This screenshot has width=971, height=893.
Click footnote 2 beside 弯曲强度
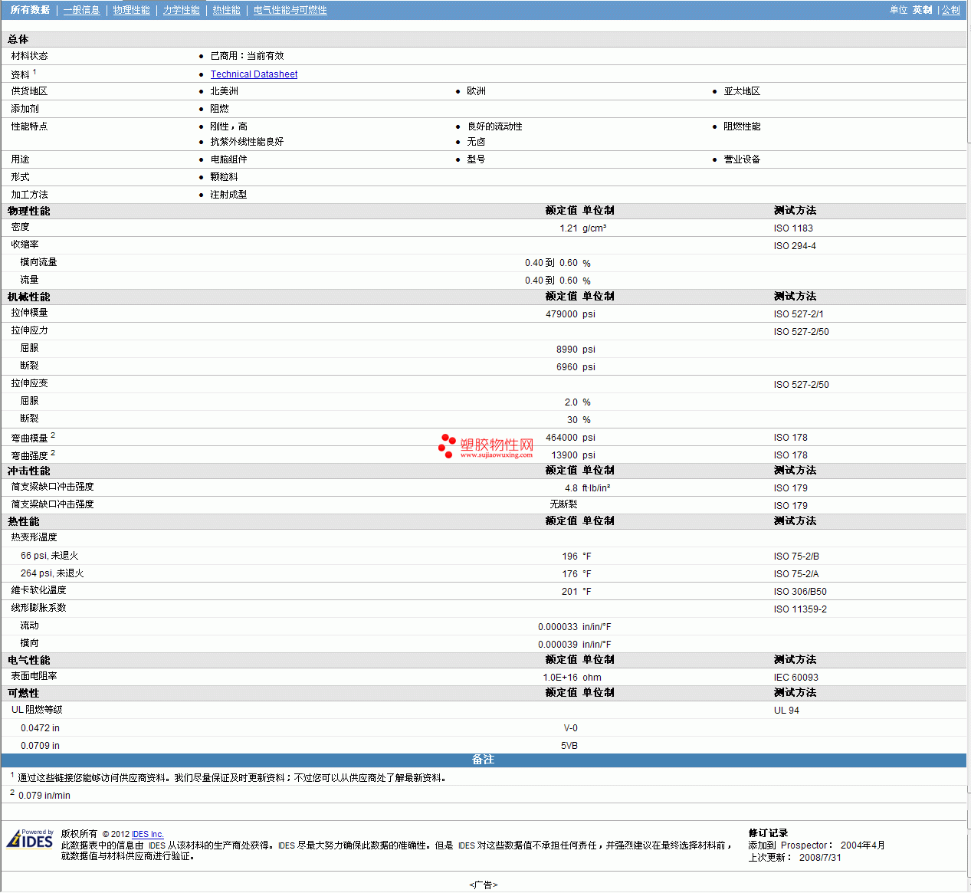(53, 453)
